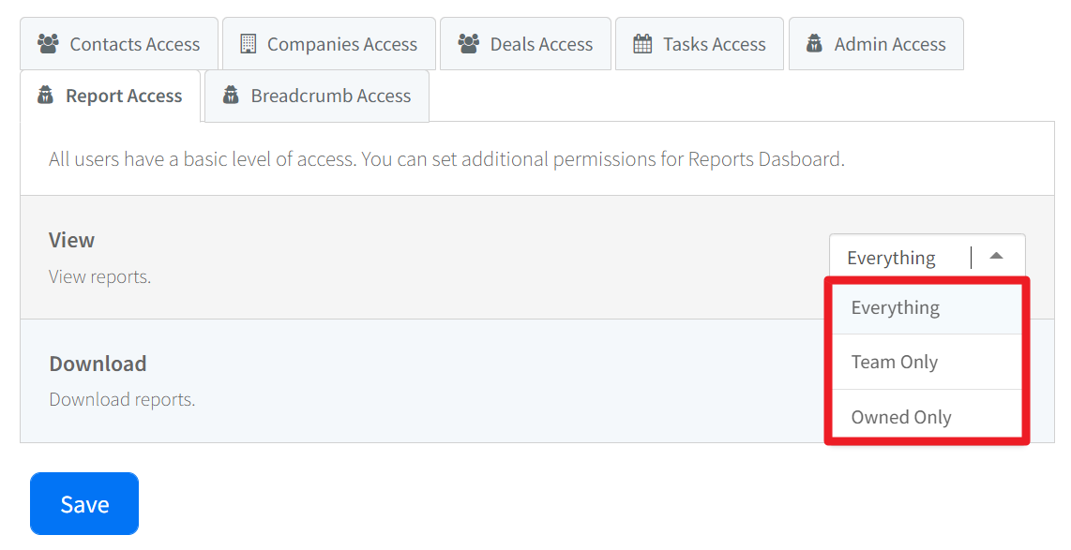1071x550 pixels.
Task: Click the Download reports permission row
Action: tap(375, 380)
